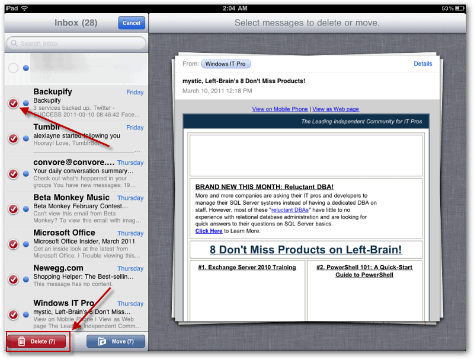This screenshot has height=359, width=474.
Task: Open PowerShell 101 Quick-Start Guide link
Action: click(364, 271)
